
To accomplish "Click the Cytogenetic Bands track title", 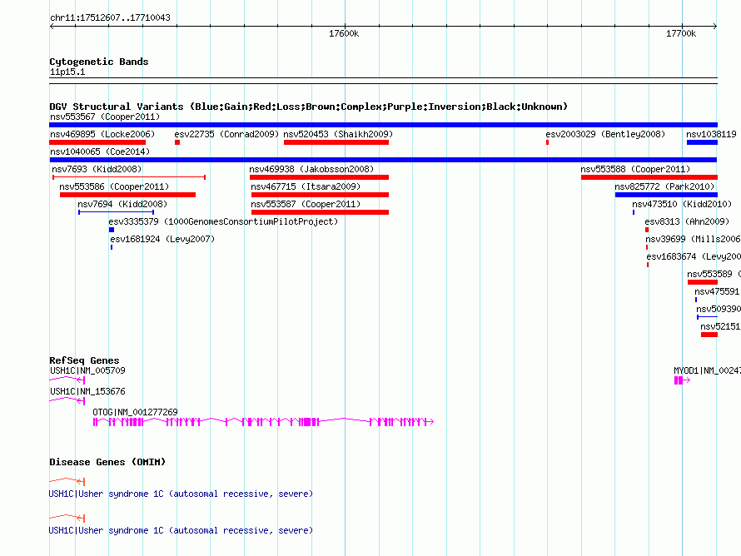I will 99,62.
